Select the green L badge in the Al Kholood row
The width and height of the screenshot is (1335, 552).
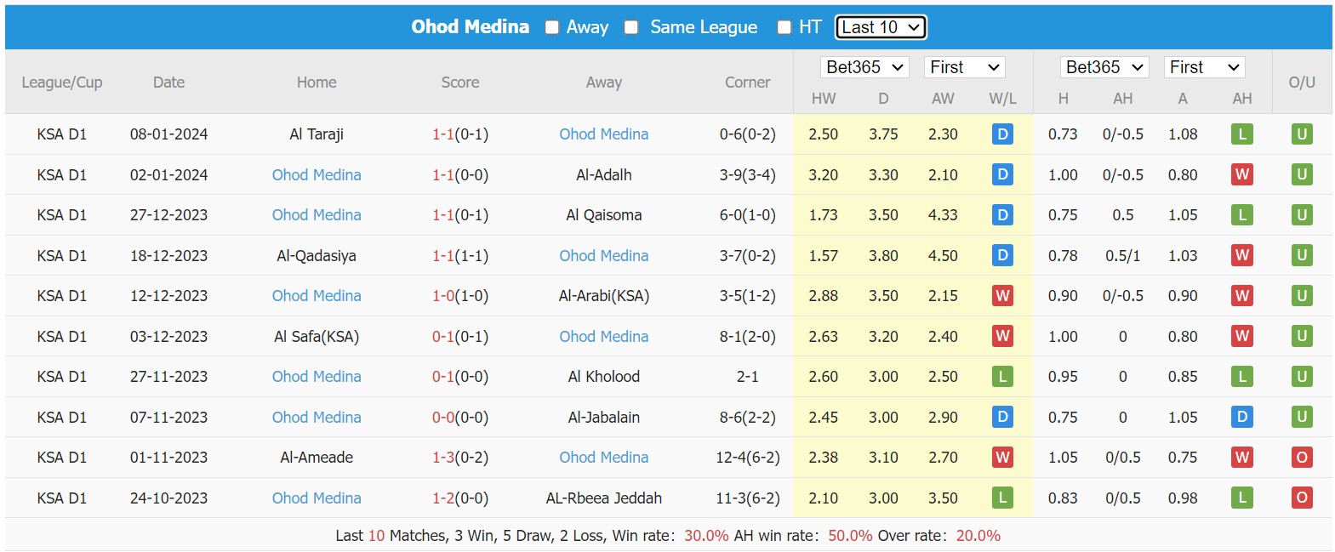pyautogui.click(x=1002, y=377)
